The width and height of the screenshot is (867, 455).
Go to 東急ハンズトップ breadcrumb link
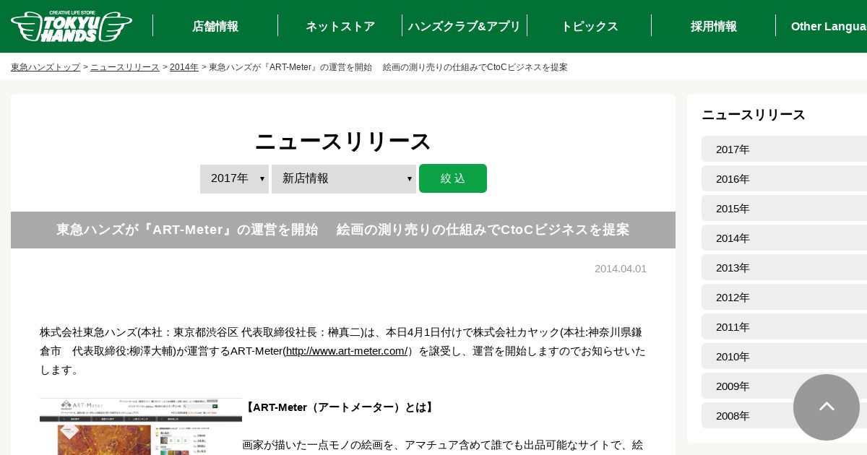coord(46,67)
